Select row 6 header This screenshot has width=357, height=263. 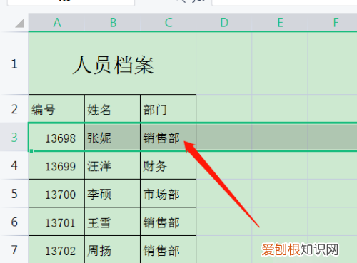(x=14, y=222)
